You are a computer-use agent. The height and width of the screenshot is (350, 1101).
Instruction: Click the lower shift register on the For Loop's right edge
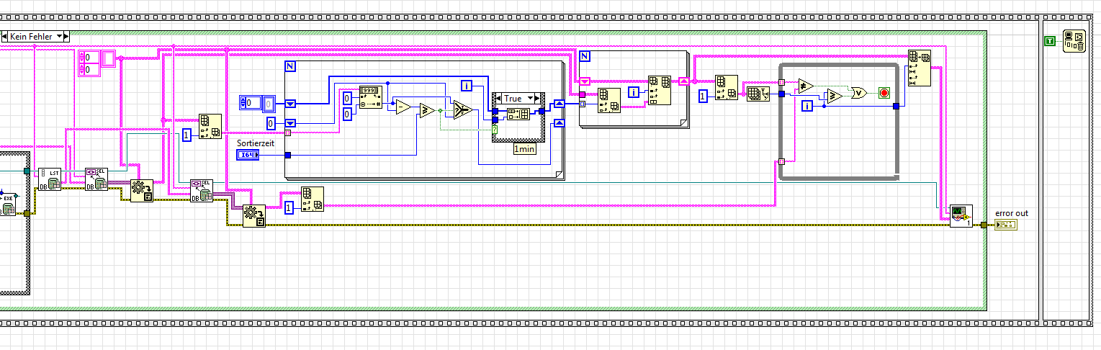click(558, 122)
